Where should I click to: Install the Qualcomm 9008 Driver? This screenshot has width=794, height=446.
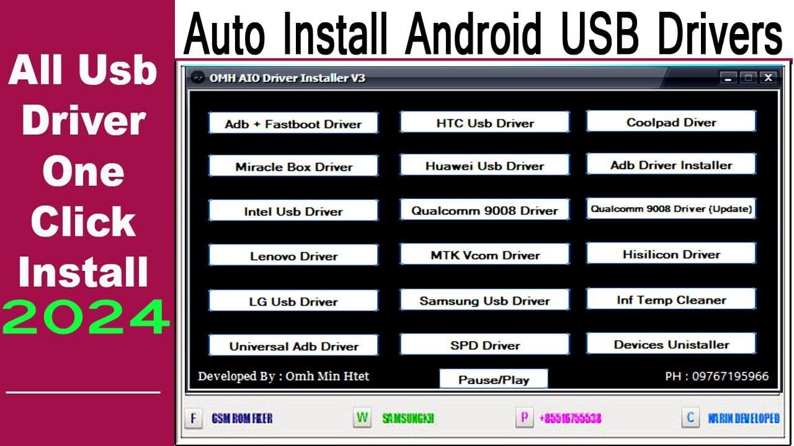pos(484,210)
